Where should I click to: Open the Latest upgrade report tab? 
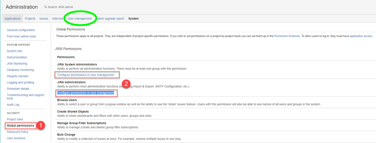(x=110, y=19)
